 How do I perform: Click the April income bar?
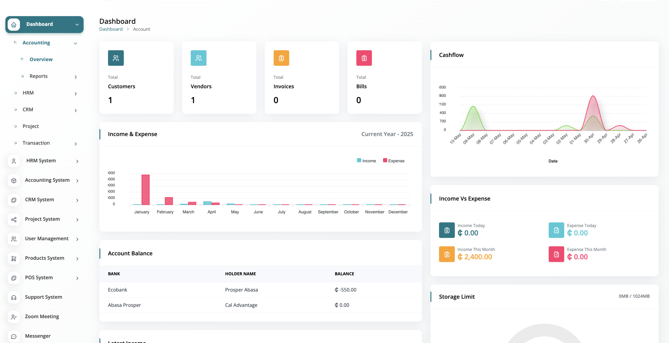207,203
